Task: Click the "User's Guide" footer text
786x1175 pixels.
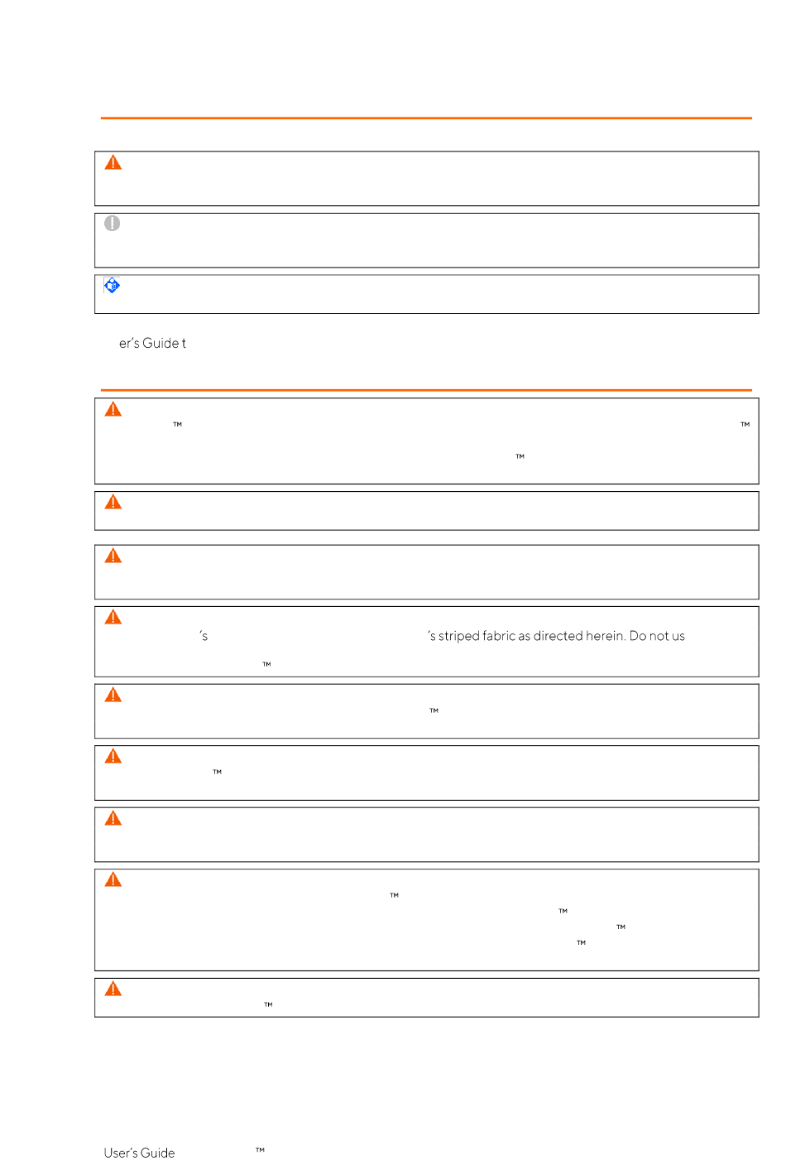Action: [140, 1153]
